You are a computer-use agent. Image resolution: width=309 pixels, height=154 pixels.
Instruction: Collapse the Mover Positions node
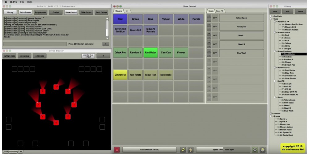point(275,51)
